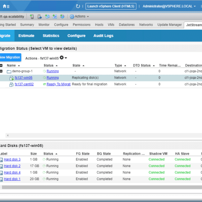Click the running spinner icon for fs137-win05
This screenshot has height=202, width=202.
pyautogui.click(x=44, y=78)
